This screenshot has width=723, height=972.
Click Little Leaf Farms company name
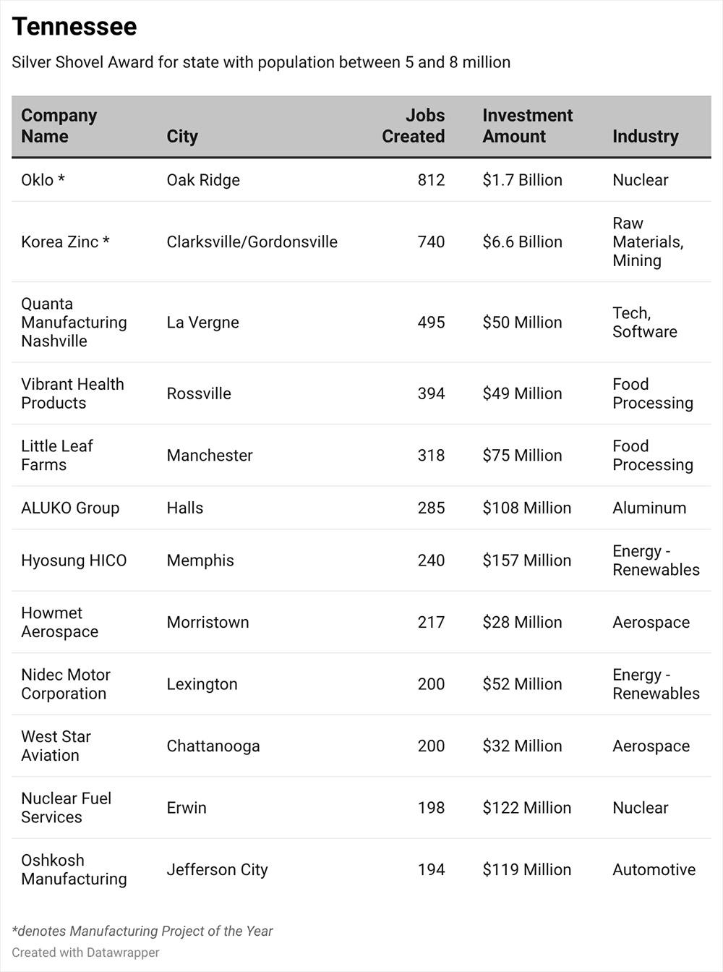[56, 456]
